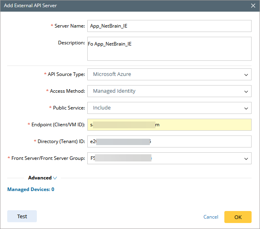Close the Add External API Server dialog
This screenshot has height=229, width=260.
[253, 6]
